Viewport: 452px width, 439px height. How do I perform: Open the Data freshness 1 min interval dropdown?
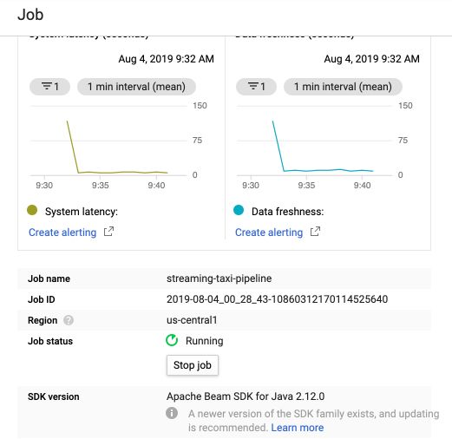[343, 87]
